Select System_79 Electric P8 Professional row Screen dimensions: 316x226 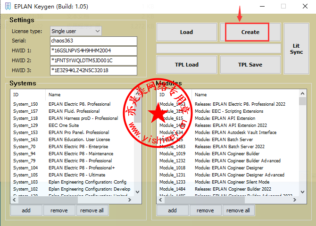click(72, 161)
